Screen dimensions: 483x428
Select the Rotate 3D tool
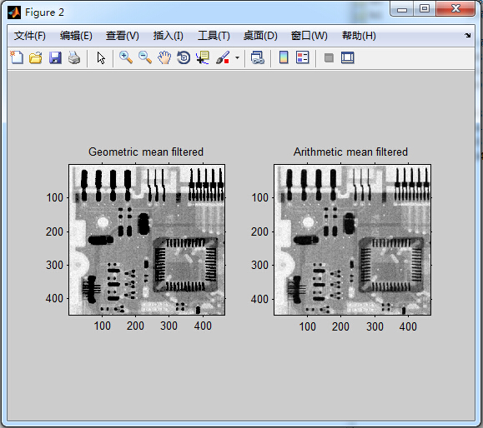(x=184, y=57)
